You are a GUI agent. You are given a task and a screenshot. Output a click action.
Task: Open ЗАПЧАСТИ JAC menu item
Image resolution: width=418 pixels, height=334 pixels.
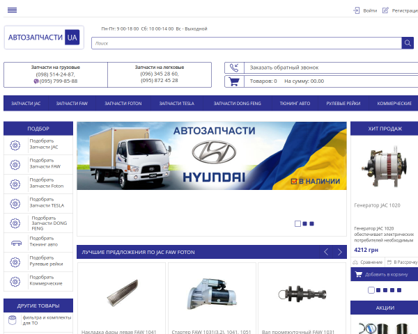[26, 104]
